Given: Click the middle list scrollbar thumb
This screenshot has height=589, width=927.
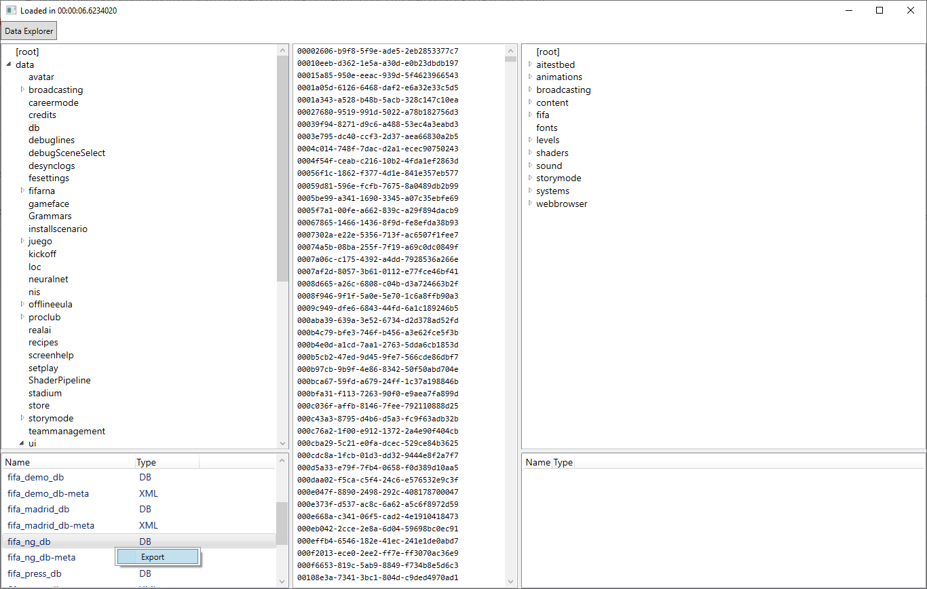Looking at the screenshot, I should pyautogui.click(x=510, y=60).
